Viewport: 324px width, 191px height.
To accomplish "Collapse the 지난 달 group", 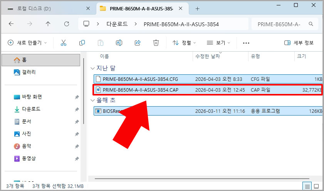I will coord(92,68).
